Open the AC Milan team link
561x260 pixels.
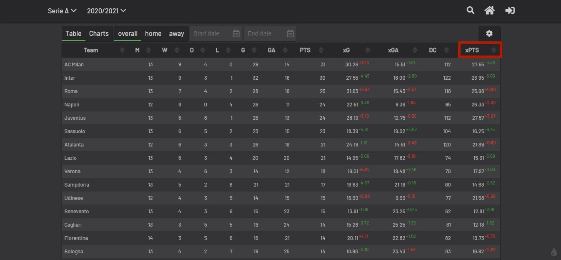[74, 65]
